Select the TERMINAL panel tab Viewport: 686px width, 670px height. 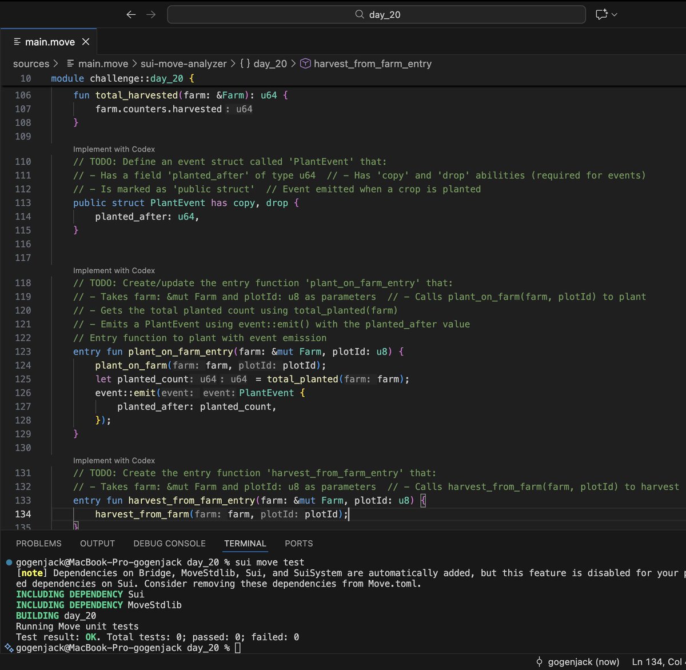245,544
